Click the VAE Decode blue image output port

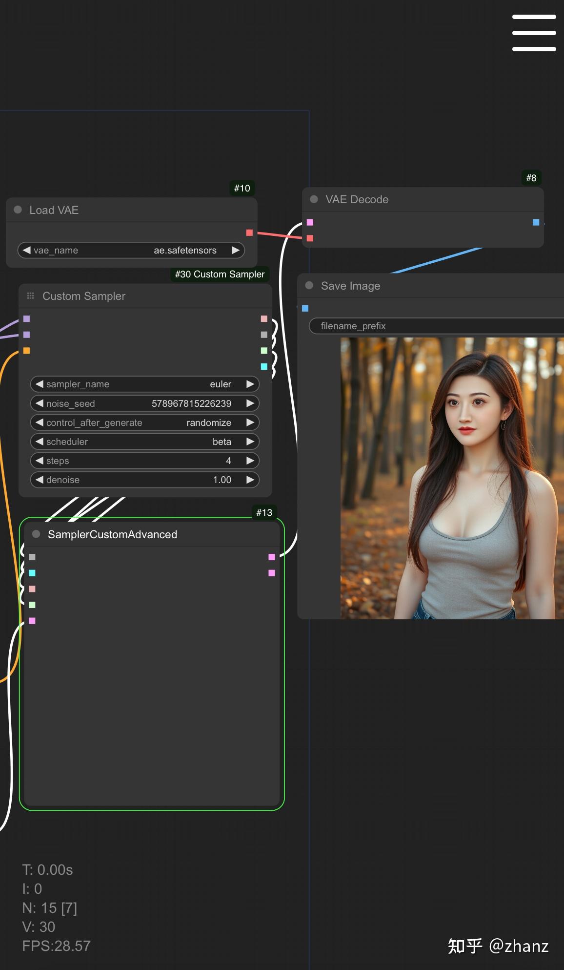tap(536, 222)
